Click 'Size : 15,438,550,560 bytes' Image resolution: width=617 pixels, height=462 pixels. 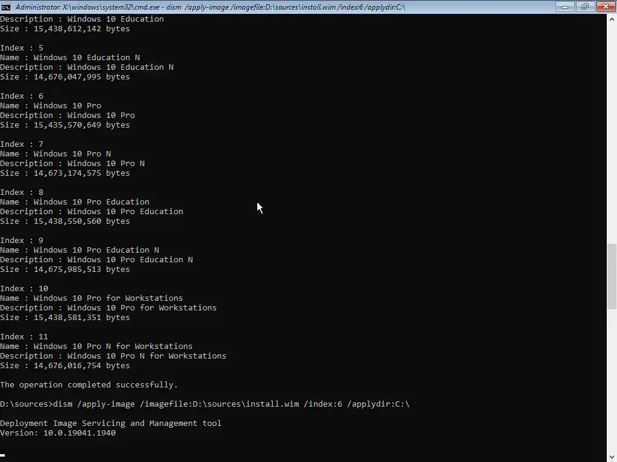65,221
